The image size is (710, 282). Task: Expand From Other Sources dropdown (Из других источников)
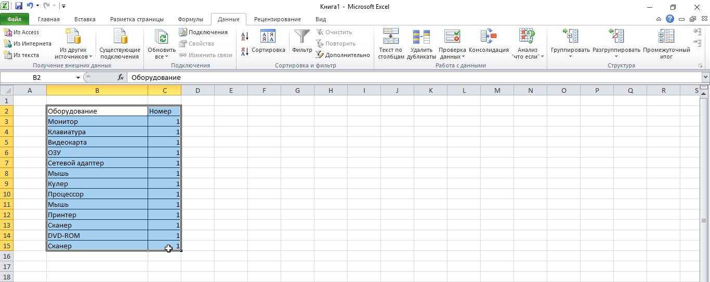click(x=90, y=57)
